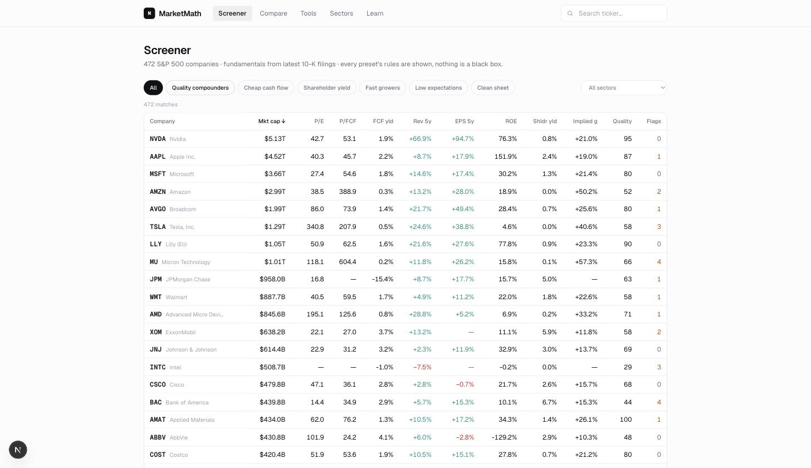This screenshot has width=811, height=468.
Task: Open the NVDA Nvidia row
Action: [405, 139]
